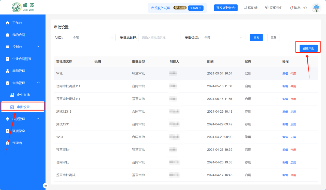The width and height of the screenshot is (326, 190).
Task: Click the 创建审批 button
Action: tap(308, 48)
